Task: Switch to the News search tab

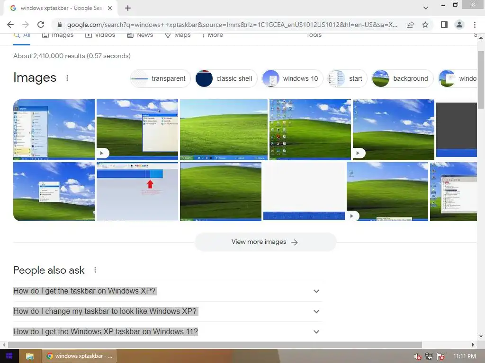Action: tap(140, 35)
